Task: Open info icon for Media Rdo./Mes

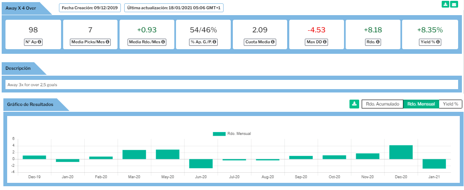Action: click(163, 42)
